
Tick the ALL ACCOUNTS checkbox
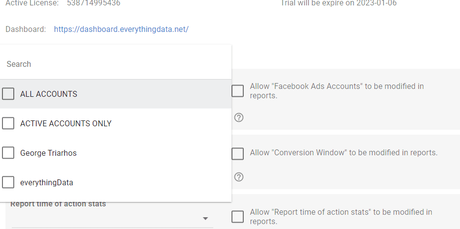point(8,94)
